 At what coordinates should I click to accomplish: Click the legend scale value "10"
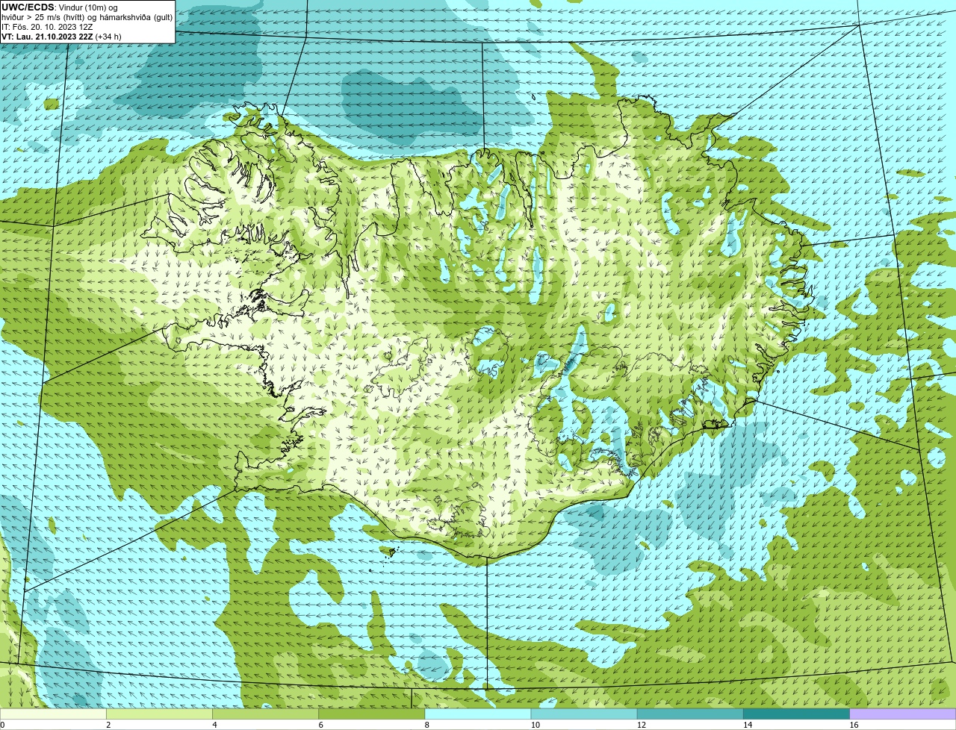point(535,725)
